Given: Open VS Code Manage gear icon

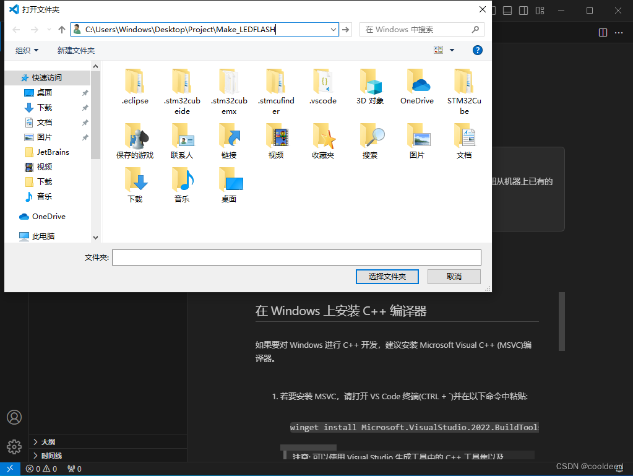Looking at the screenshot, I should [14, 446].
